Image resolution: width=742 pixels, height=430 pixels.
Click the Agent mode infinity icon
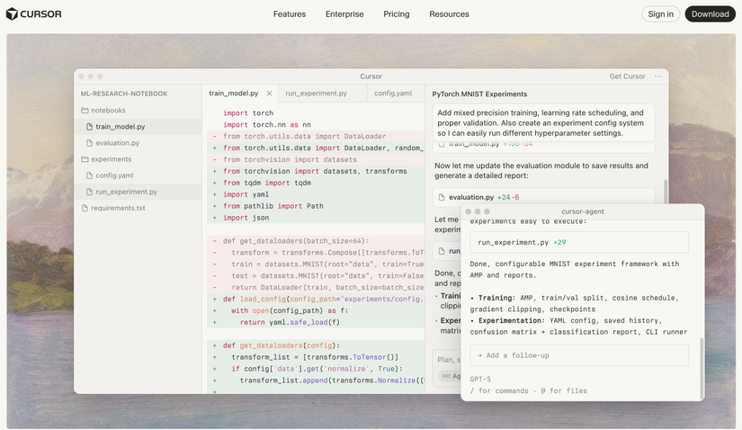coord(445,376)
